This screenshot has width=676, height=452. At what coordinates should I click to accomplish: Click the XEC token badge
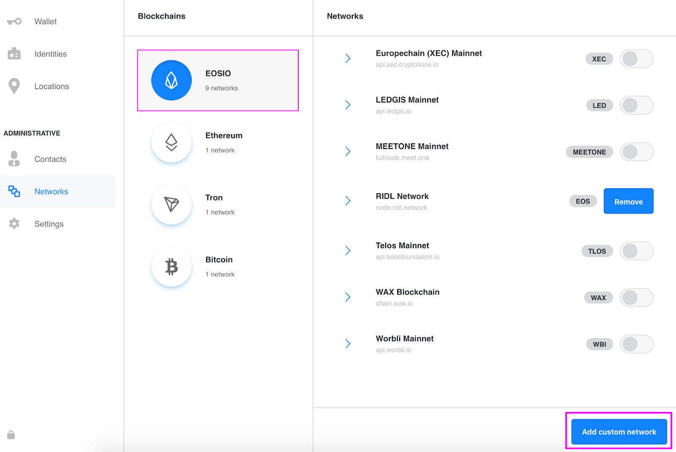(599, 59)
